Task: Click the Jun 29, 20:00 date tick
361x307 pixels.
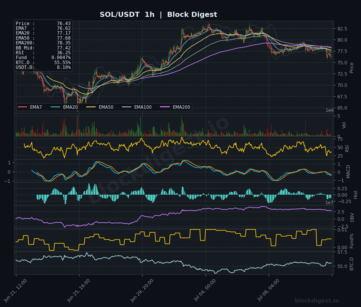Action: [142, 290]
